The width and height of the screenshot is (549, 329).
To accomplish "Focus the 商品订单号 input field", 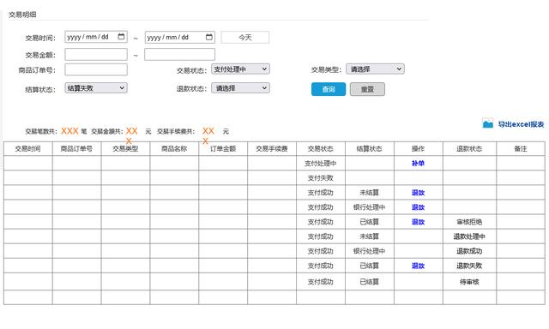I will click(x=96, y=69).
